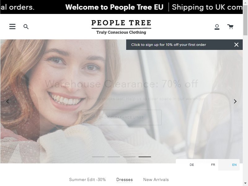The width and height of the screenshot is (248, 186).
Task: Select the EN language option
Action: click(234, 165)
